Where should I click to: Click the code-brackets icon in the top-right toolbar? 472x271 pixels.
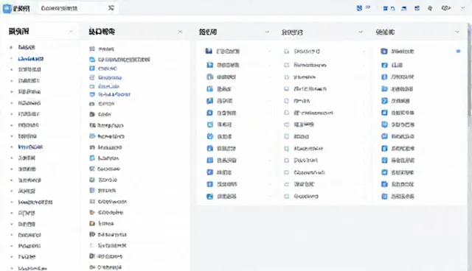coord(445,8)
